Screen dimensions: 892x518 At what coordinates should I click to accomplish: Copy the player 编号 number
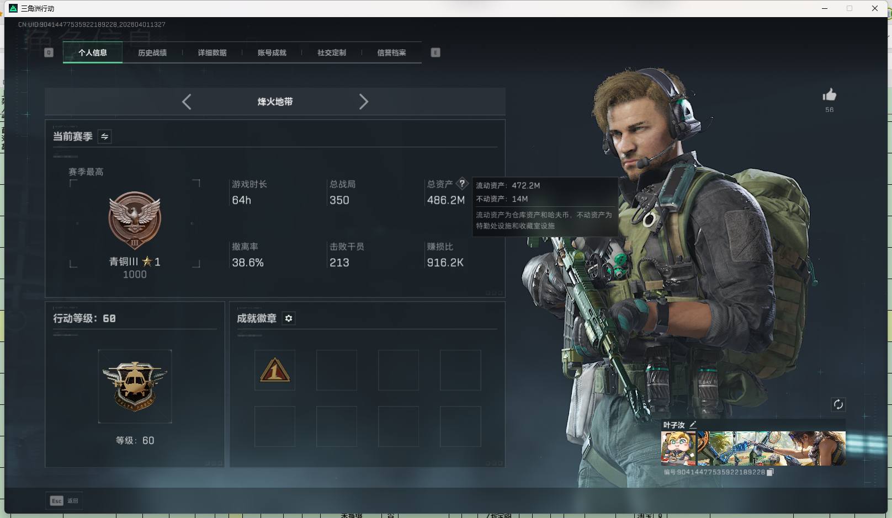770,472
